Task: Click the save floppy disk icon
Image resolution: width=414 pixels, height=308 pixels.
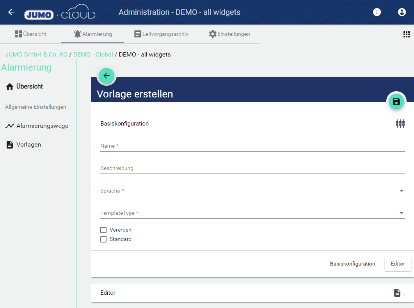Action: click(396, 102)
